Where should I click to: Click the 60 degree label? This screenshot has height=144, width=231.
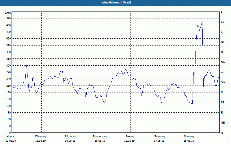tap(9, 119)
